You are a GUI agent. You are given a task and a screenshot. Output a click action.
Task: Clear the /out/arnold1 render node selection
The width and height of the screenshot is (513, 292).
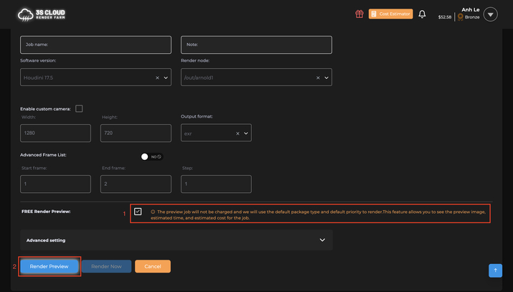[318, 77]
